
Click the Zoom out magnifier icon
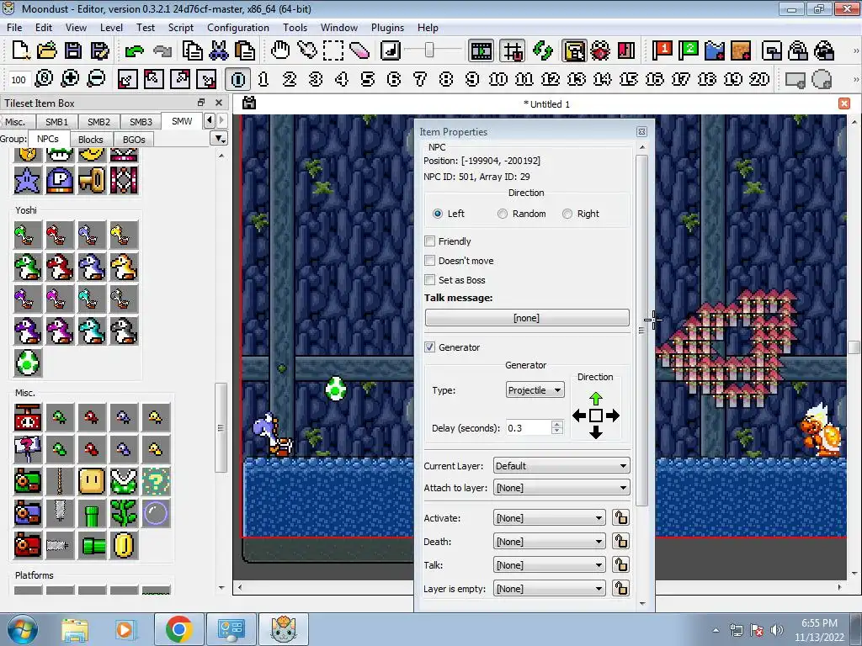(x=96, y=78)
